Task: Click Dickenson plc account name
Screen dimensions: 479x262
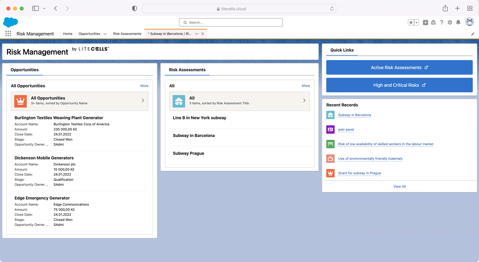Action: pyautogui.click(x=65, y=164)
